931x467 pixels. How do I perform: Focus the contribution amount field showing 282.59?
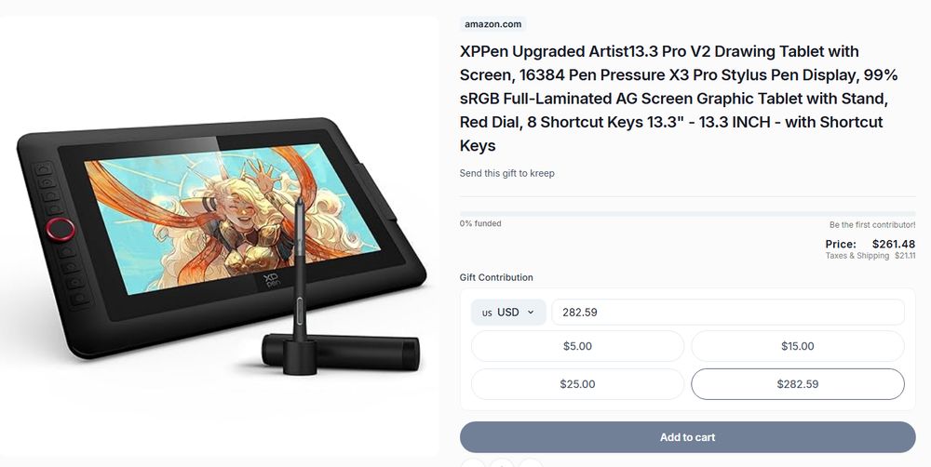click(728, 313)
